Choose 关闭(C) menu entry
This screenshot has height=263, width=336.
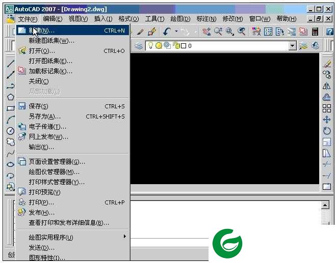pos(73,81)
